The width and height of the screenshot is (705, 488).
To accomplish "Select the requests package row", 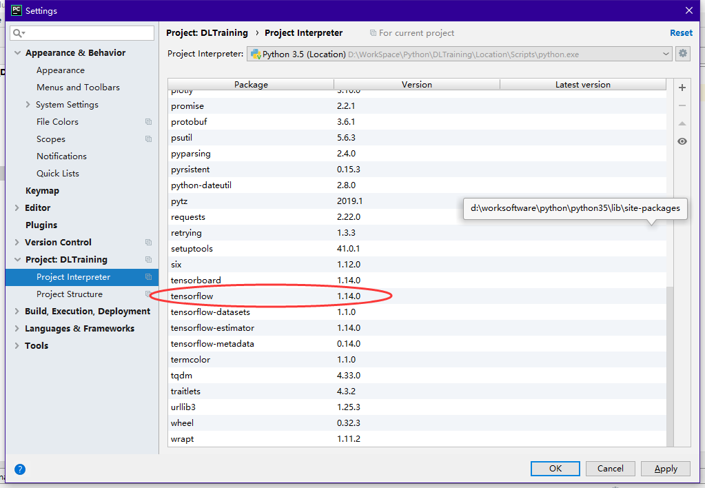I will pos(417,217).
